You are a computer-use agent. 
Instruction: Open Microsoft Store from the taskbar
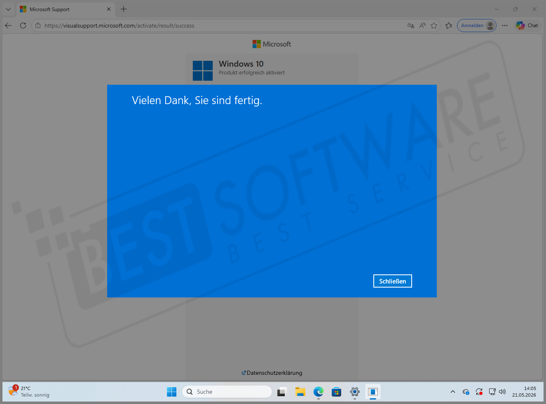[337, 392]
